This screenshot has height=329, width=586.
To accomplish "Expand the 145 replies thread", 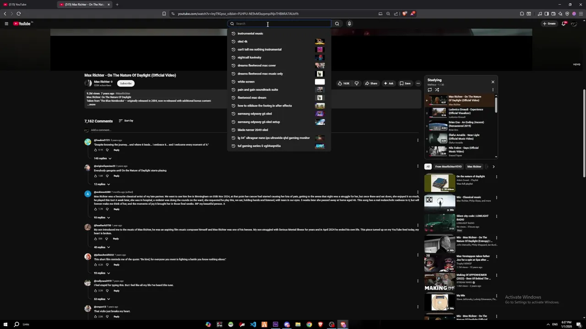I will pyautogui.click(x=103, y=158).
